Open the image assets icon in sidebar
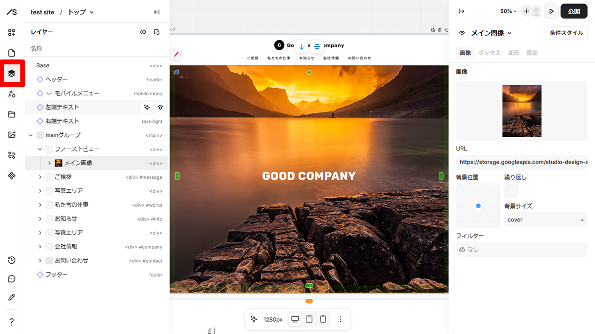Screen dimensions: 595x334 pyautogui.click(x=12, y=135)
